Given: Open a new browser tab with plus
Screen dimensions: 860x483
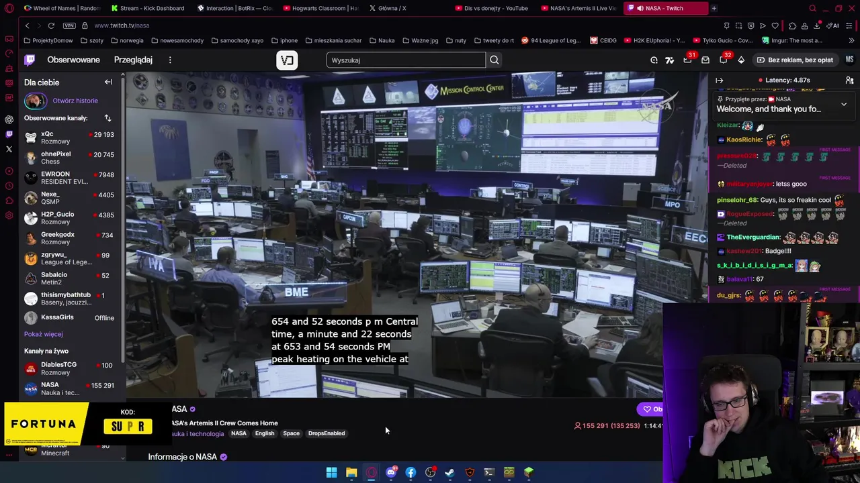Looking at the screenshot, I should click(x=714, y=8).
